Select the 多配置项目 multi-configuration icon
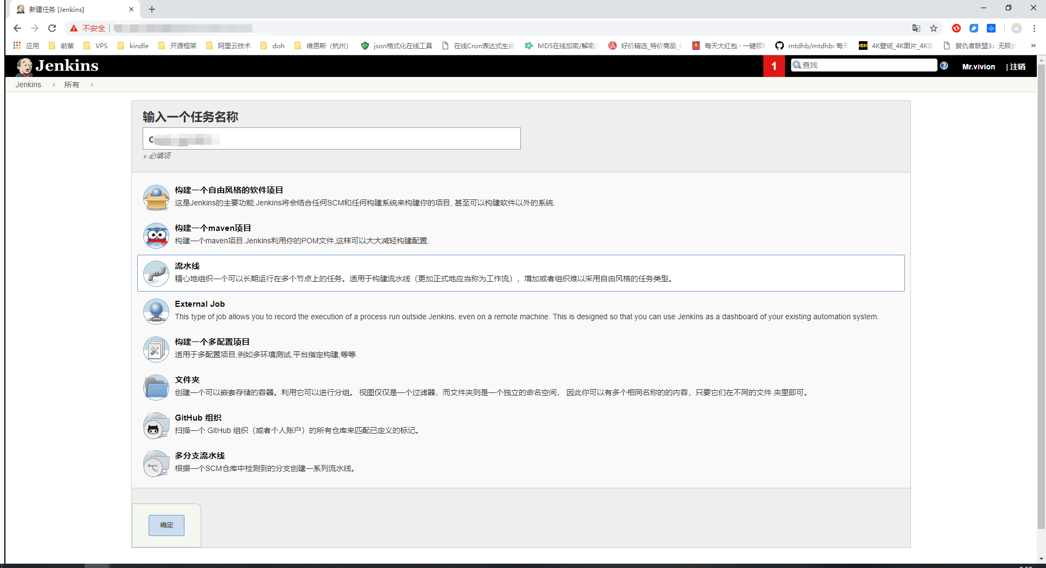 click(x=156, y=349)
